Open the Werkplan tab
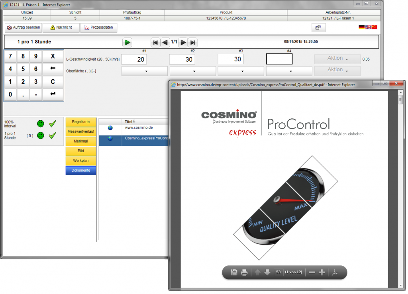The height and width of the screenshot is (294, 408). point(80,161)
